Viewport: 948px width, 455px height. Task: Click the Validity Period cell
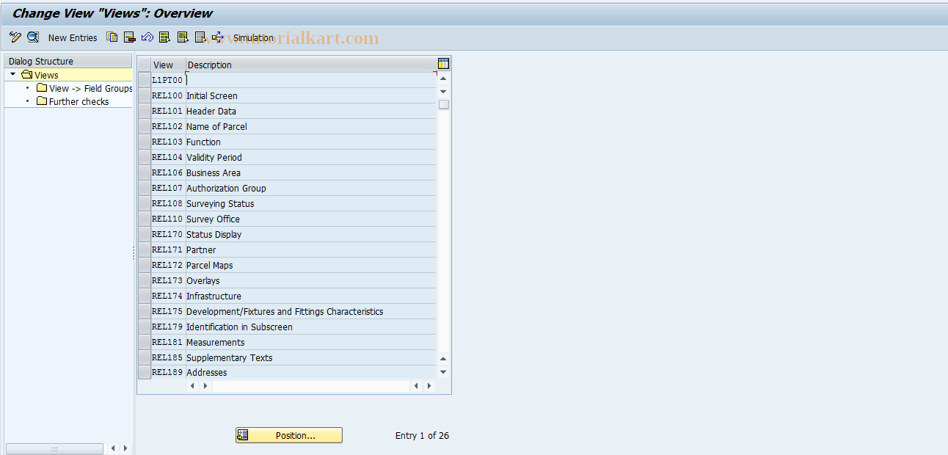[x=310, y=157]
